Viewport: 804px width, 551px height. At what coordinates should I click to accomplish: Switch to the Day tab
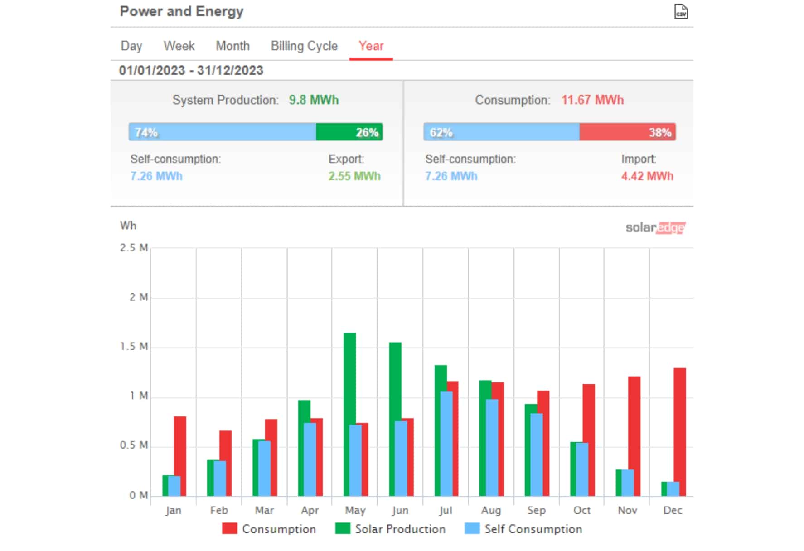pos(131,46)
